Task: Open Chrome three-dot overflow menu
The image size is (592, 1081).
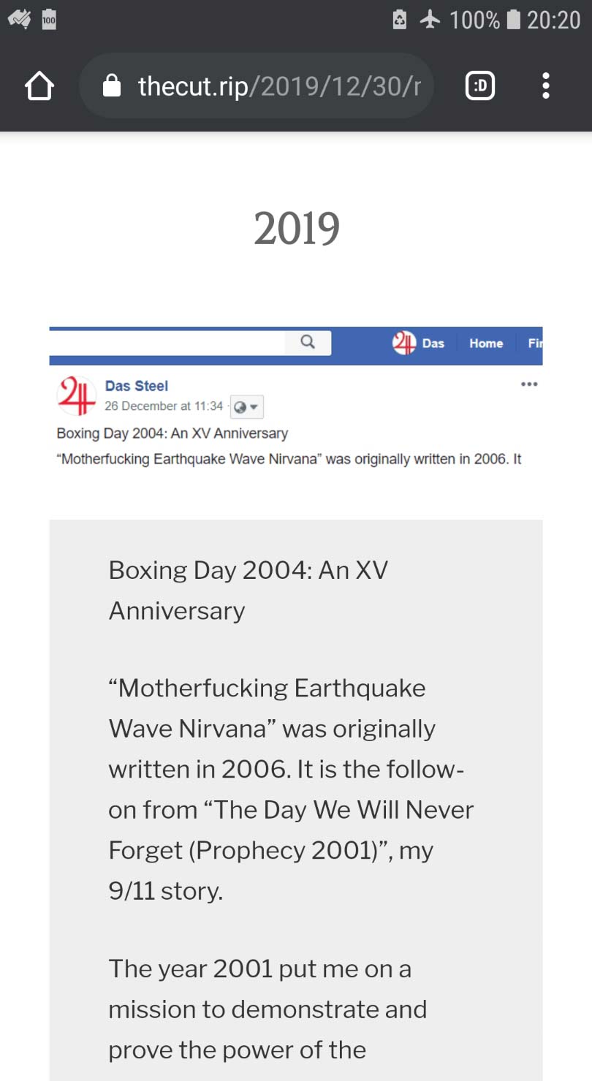Action: coord(545,87)
